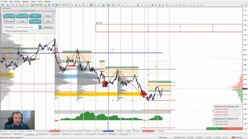Select the M1 timeframe button
The height and width of the screenshot is (139, 248).
point(173,5)
